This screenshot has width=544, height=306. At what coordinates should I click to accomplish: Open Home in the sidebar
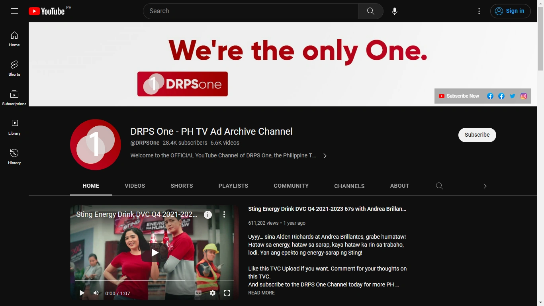(x=14, y=39)
